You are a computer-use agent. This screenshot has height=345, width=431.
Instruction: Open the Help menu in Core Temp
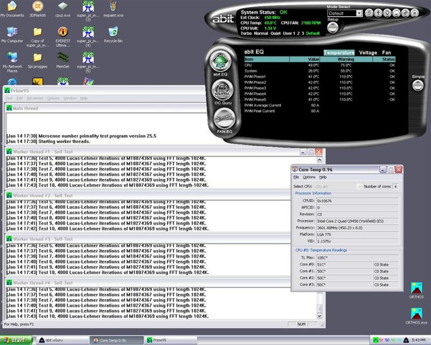323,177
